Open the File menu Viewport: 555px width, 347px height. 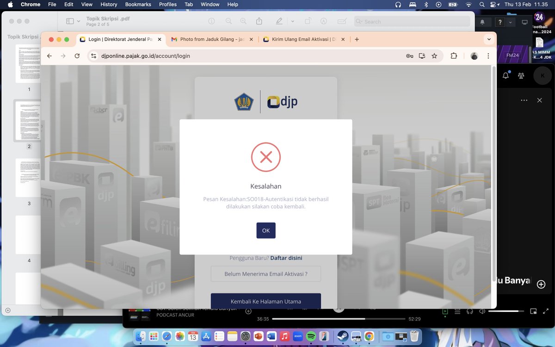click(52, 4)
